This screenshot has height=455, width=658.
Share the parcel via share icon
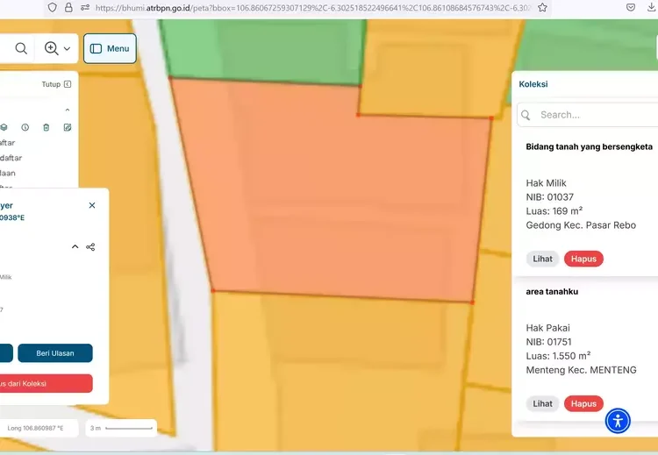coord(90,247)
